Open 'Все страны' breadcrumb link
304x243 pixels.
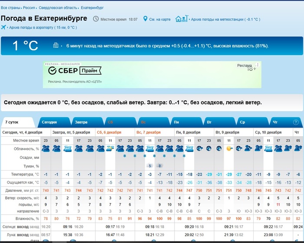[10, 8]
